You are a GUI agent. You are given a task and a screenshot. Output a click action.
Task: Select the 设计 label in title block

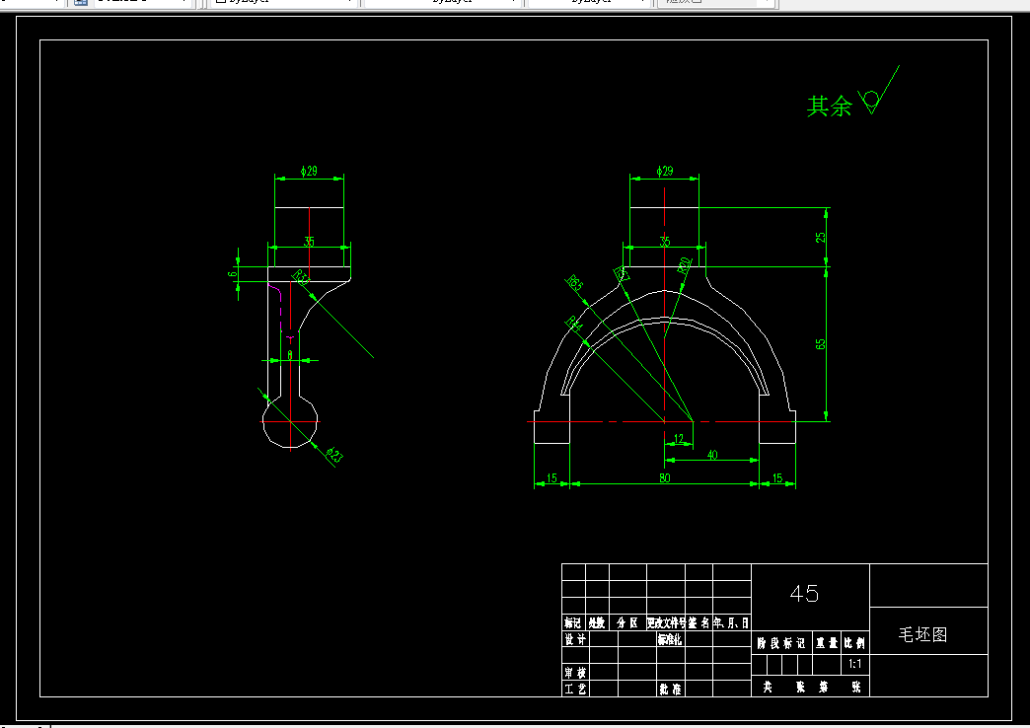(575, 639)
